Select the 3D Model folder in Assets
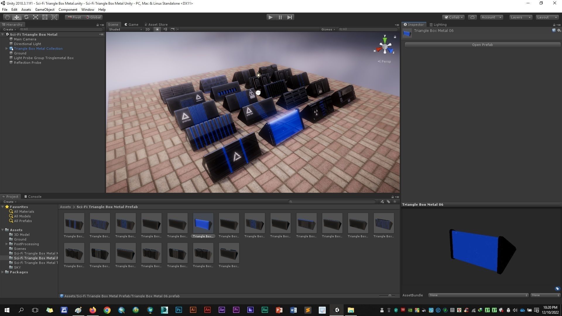Viewport: 562px width, 316px height. (22, 235)
